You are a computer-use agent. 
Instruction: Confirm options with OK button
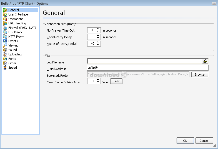[x=185, y=141]
